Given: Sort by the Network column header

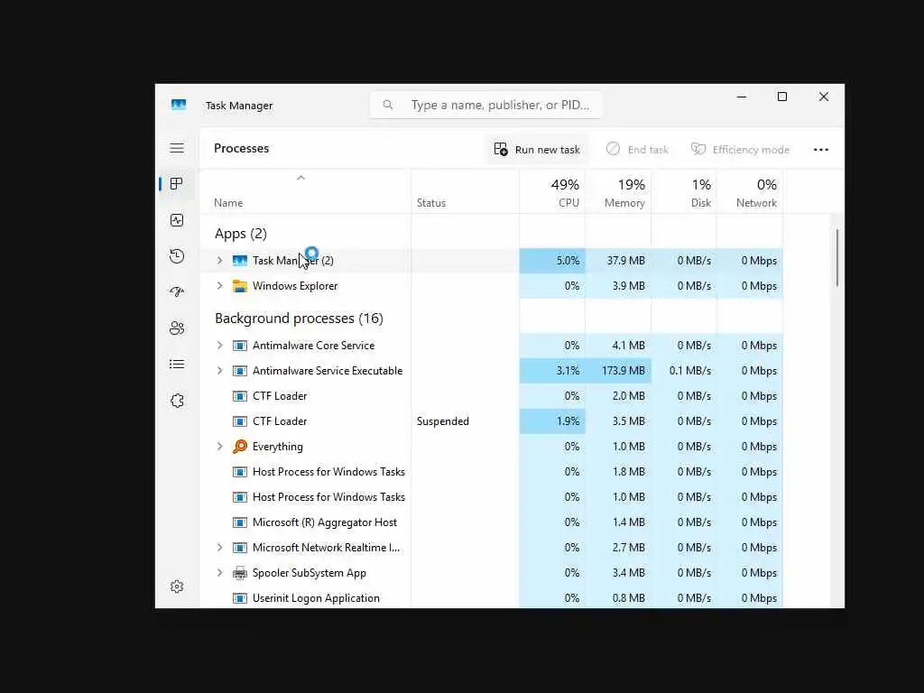Looking at the screenshot, I should coord(750,192).
